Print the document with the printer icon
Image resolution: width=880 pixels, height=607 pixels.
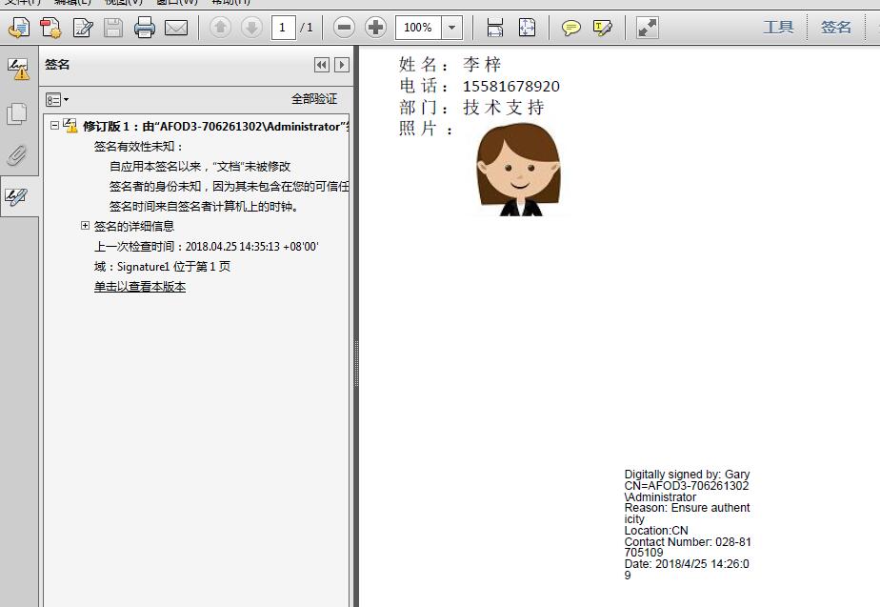pyautogui.click(x=144, y=28)
